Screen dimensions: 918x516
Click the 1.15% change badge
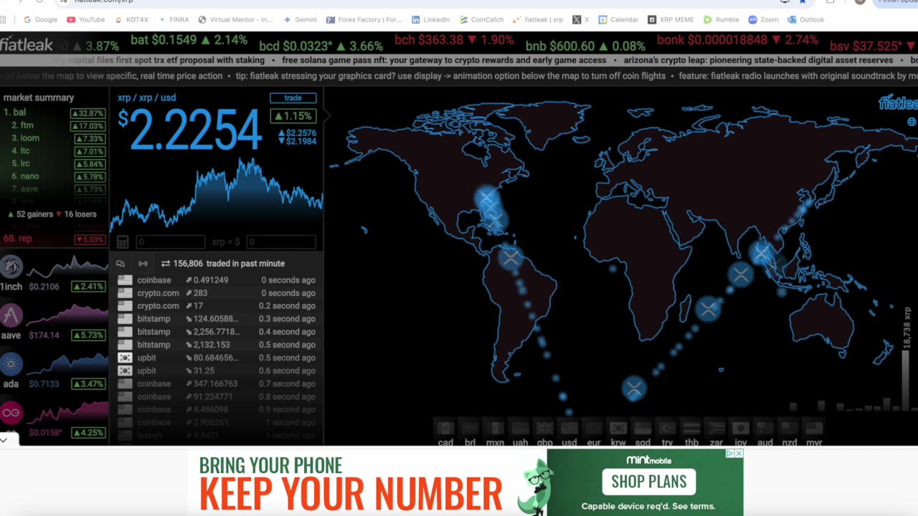293,115
